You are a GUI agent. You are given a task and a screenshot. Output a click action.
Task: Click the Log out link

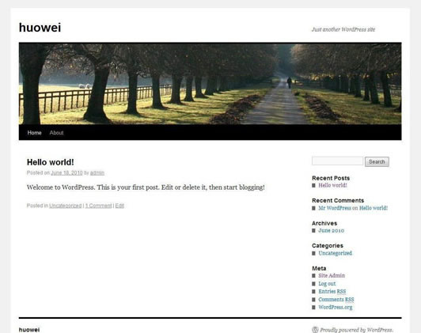pyautogui.click(x=327, y=284)
